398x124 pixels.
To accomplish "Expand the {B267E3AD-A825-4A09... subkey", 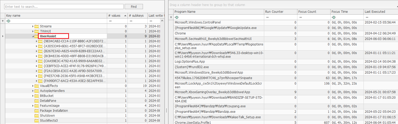I will point(36,51).
